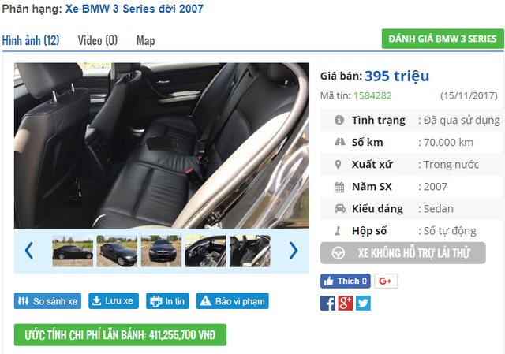The width and height of the screenshot is (505, 354).
Task: Like the listing with Thích button
Action: click(x=346, y=281)
